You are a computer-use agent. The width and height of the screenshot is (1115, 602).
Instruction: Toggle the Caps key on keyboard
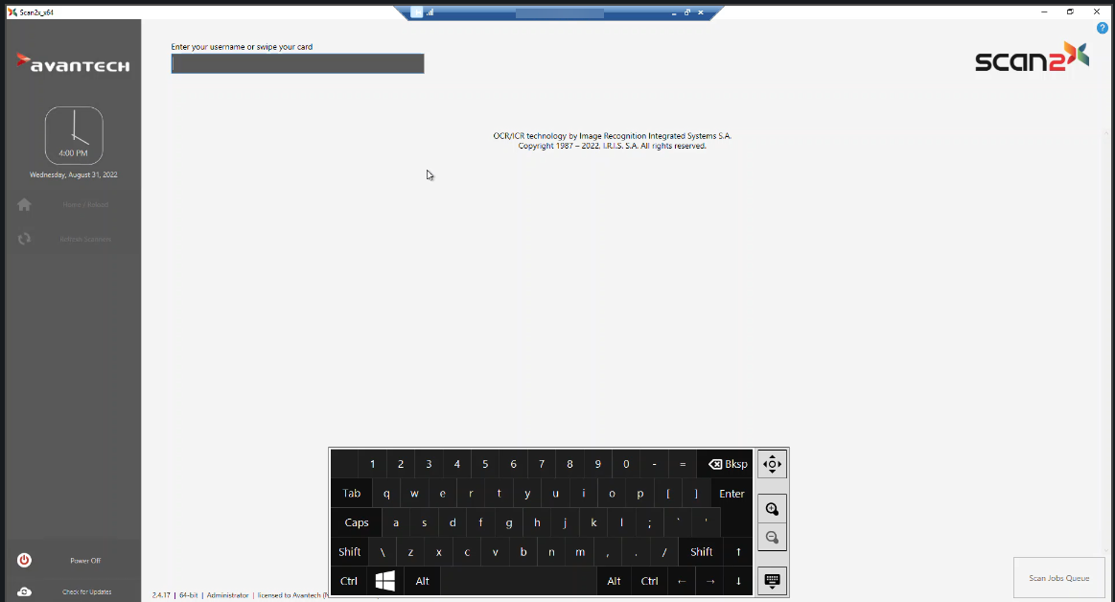(x=357, y=522)
